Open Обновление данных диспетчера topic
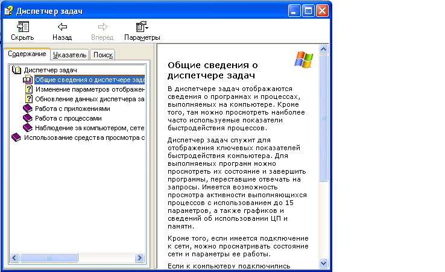Screen dimensions: 445x272 click(x=90, y=99)
